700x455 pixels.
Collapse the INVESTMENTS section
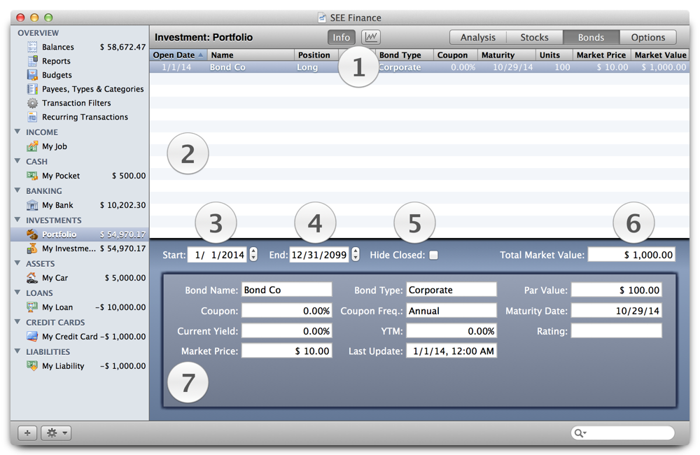pyautogui.click(x=18, y=220)
